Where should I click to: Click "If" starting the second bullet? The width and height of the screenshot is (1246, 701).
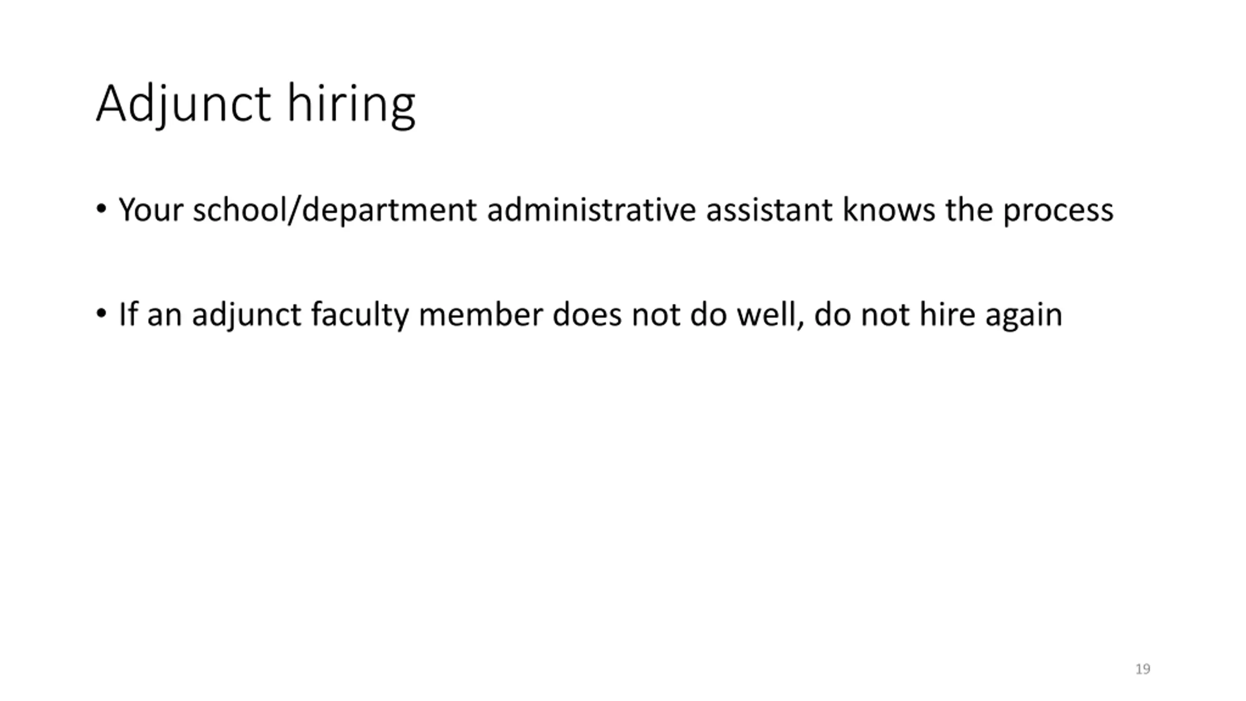click(x=128, y=314)
